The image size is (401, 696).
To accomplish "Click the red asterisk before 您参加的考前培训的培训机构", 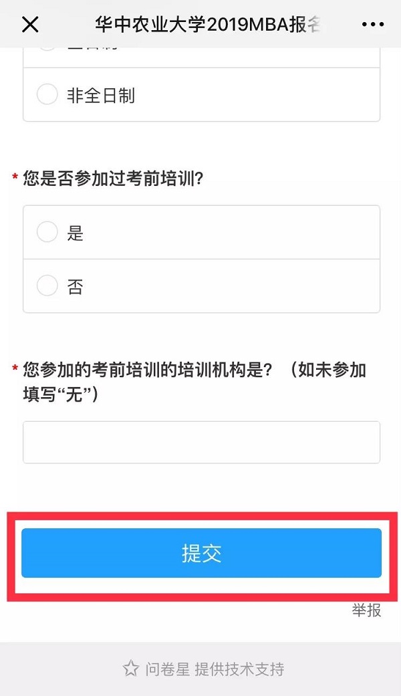I will point(15,369).
